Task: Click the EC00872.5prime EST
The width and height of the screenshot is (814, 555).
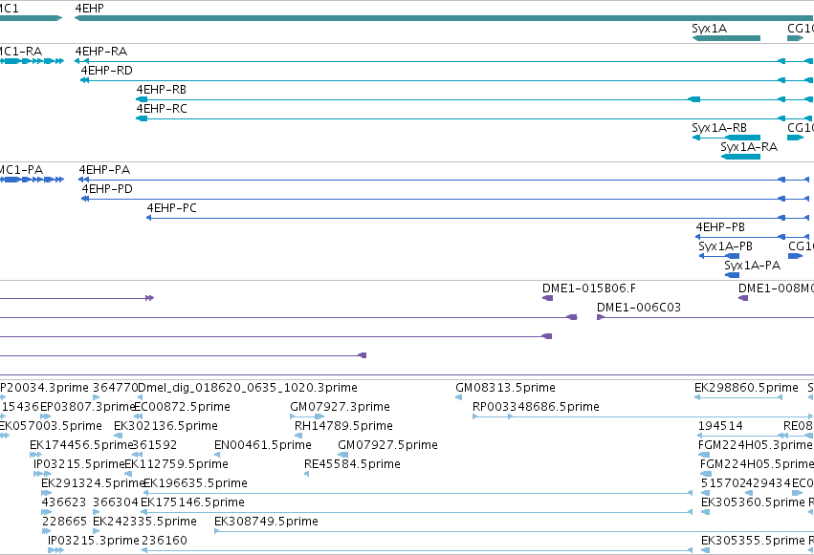Action: pyautogui.click(x=138, y=416)
